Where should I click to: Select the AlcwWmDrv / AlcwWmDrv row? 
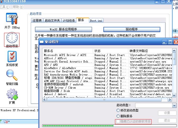click(x=107, y=68)
